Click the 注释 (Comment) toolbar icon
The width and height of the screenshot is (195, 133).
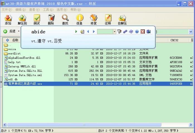click(x=108, y=19)
